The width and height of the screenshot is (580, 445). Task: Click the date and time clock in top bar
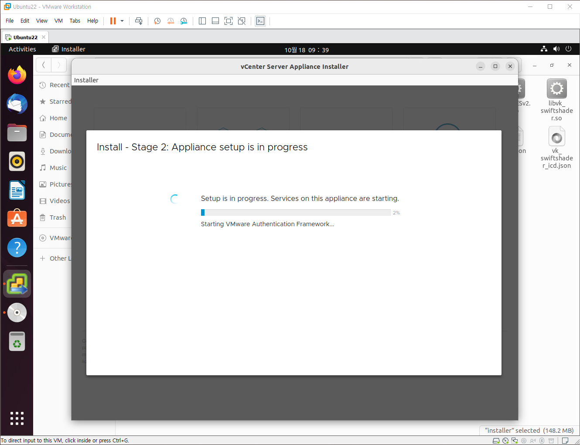click(307, 50)
